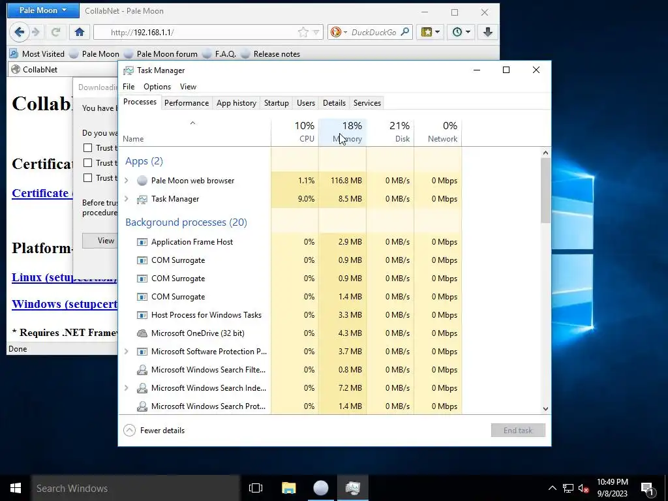
Task: Click the End task button
Action: pyautogui.click(x=518, y=431)
